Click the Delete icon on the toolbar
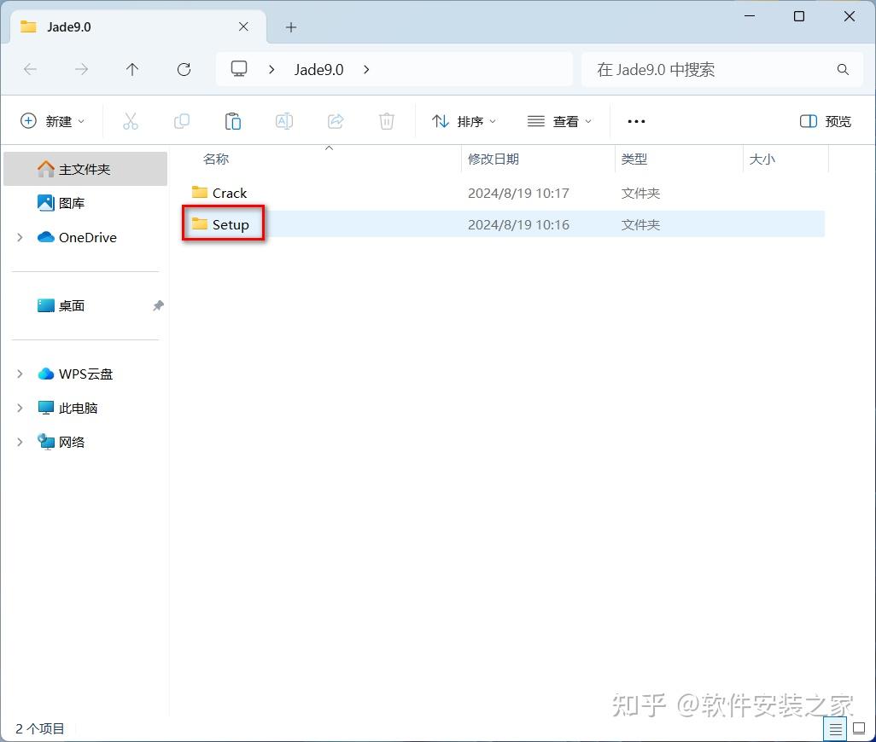Viewport: 876px width, 742px height. point(386,120)
